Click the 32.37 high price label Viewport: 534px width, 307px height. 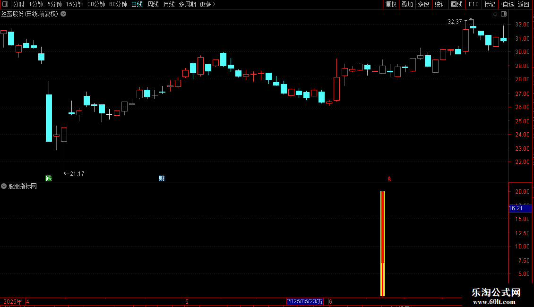pyautogui.click(x=455, y=22)
